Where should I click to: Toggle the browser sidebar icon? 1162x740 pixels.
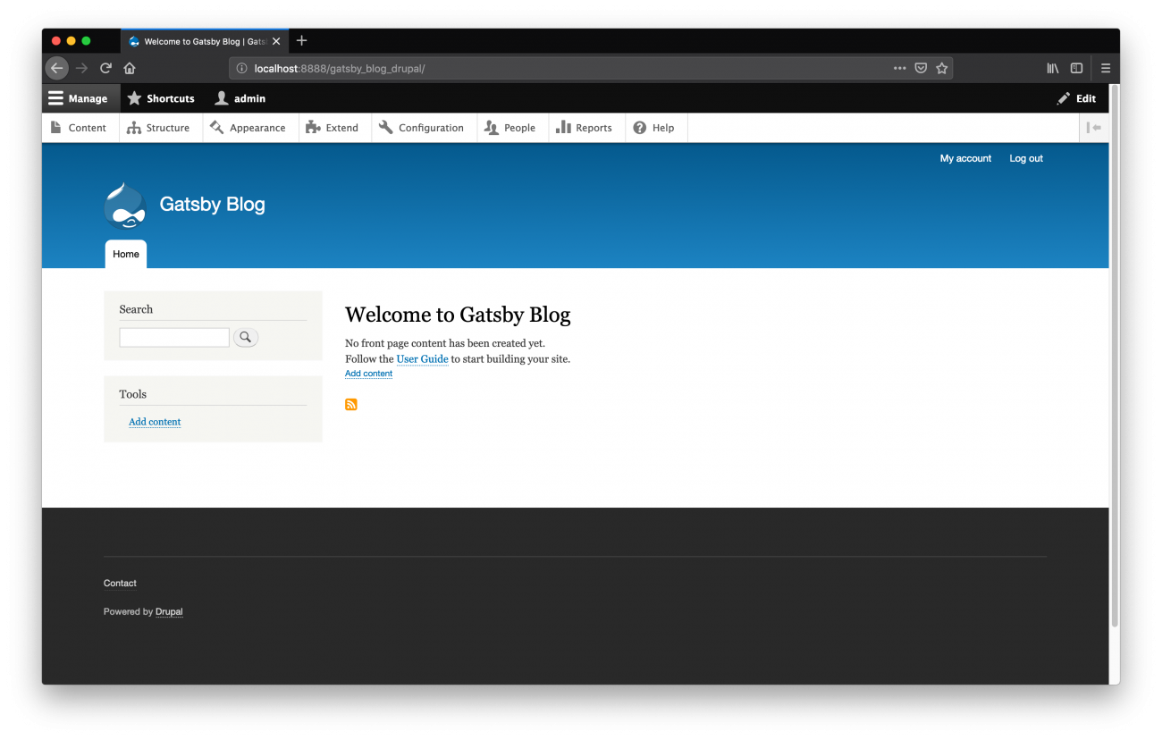pyautogui.click(x=1077, y=68)
